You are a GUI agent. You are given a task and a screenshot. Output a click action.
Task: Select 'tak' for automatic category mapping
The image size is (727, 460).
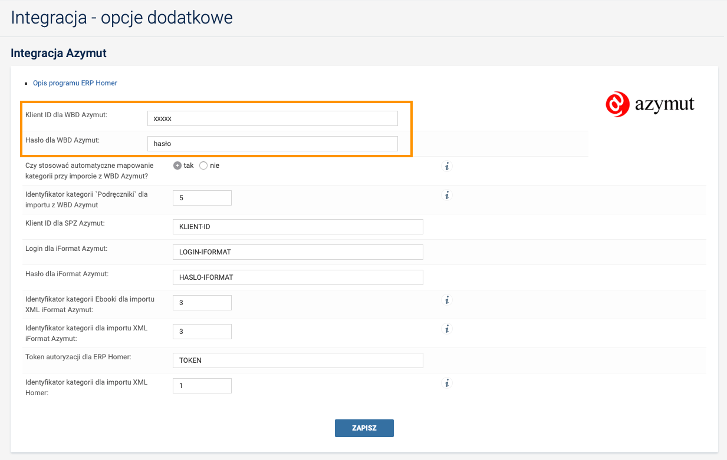tap(177, 166)
